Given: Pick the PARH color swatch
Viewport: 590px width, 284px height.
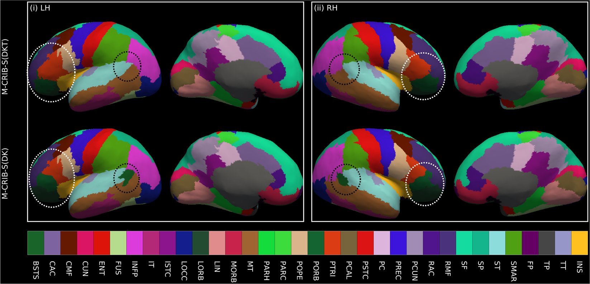Looking at the screenshot, I should 267,243.
